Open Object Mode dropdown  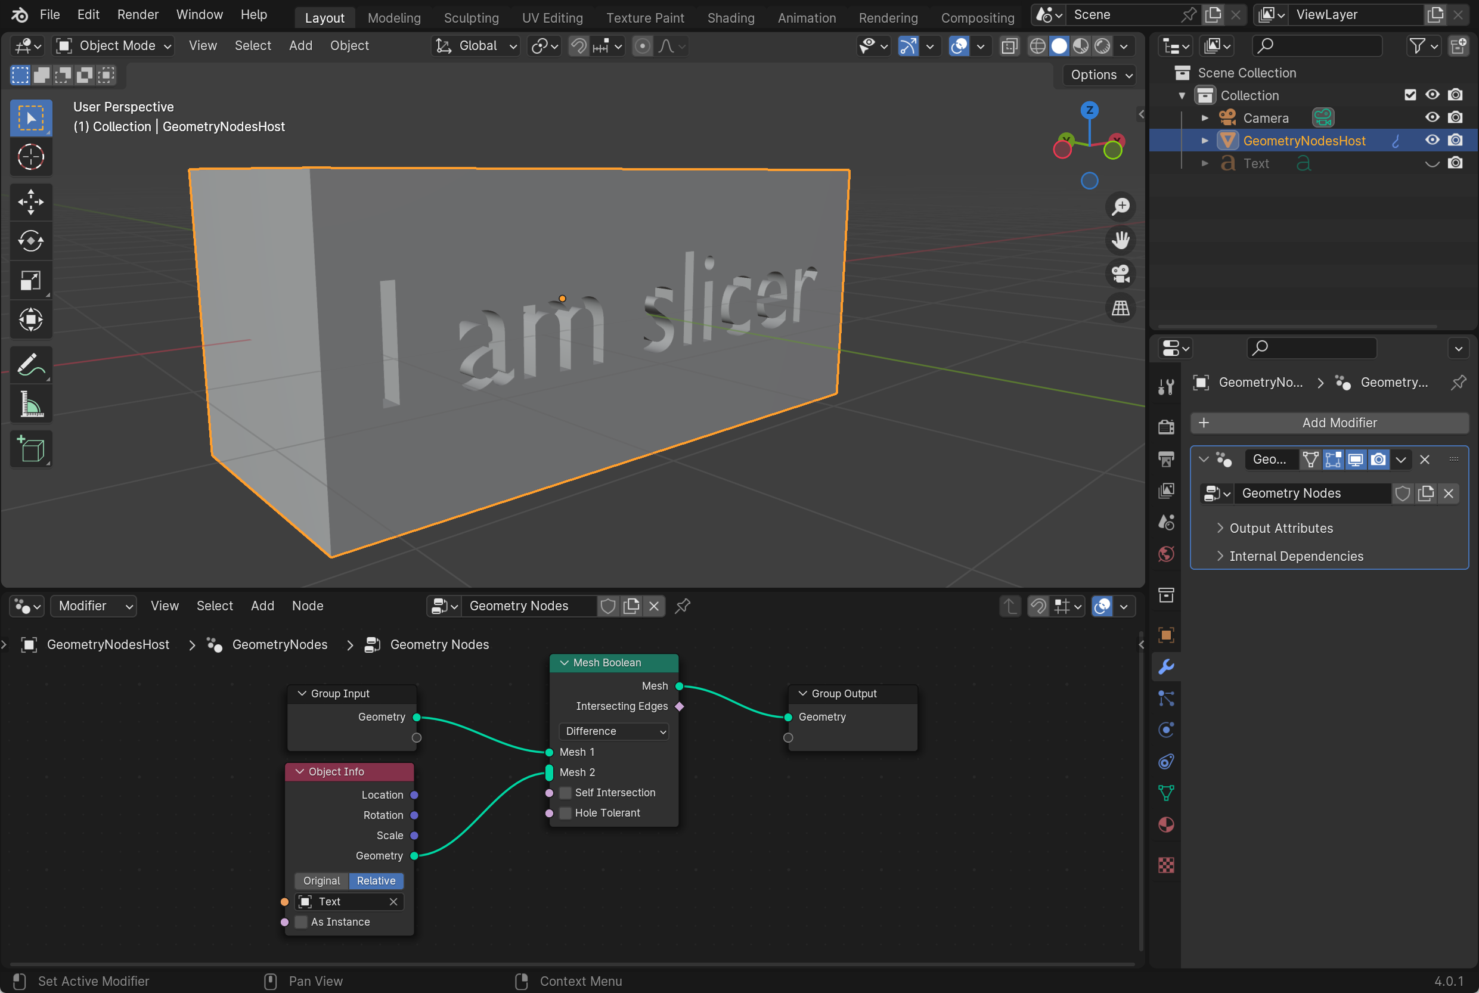click(x=114, y=45)
